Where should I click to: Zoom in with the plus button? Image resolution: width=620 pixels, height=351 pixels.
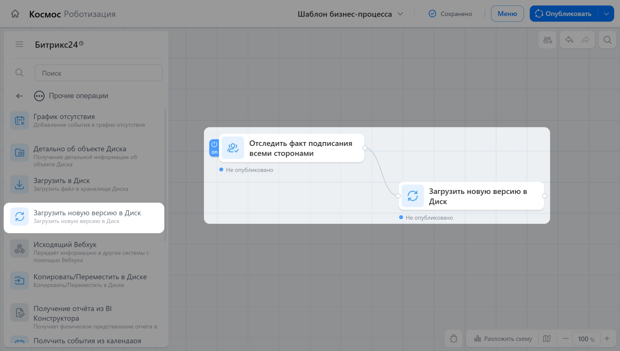click(x=607, y=338)
